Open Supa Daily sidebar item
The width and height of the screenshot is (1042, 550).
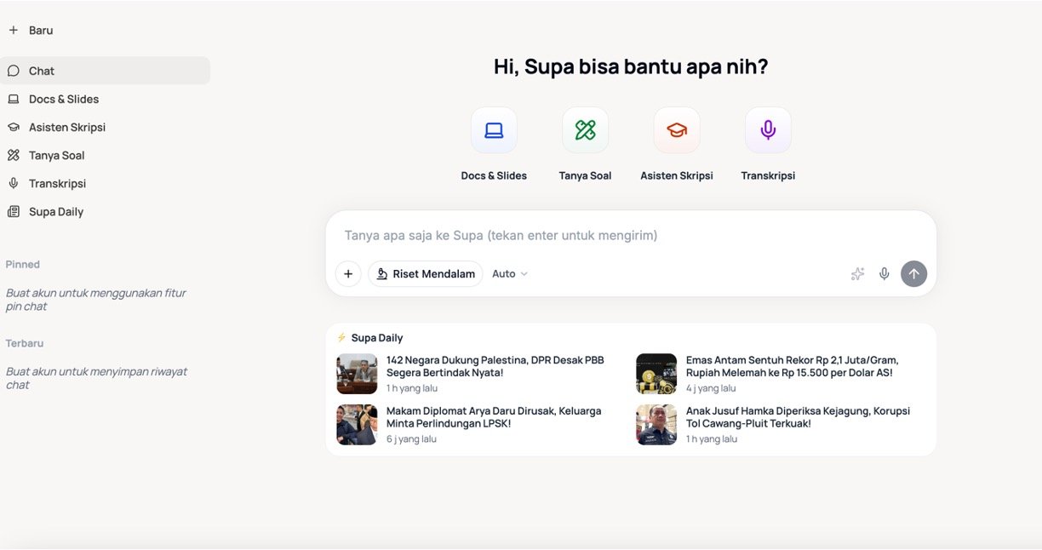(x=106, y=211)
